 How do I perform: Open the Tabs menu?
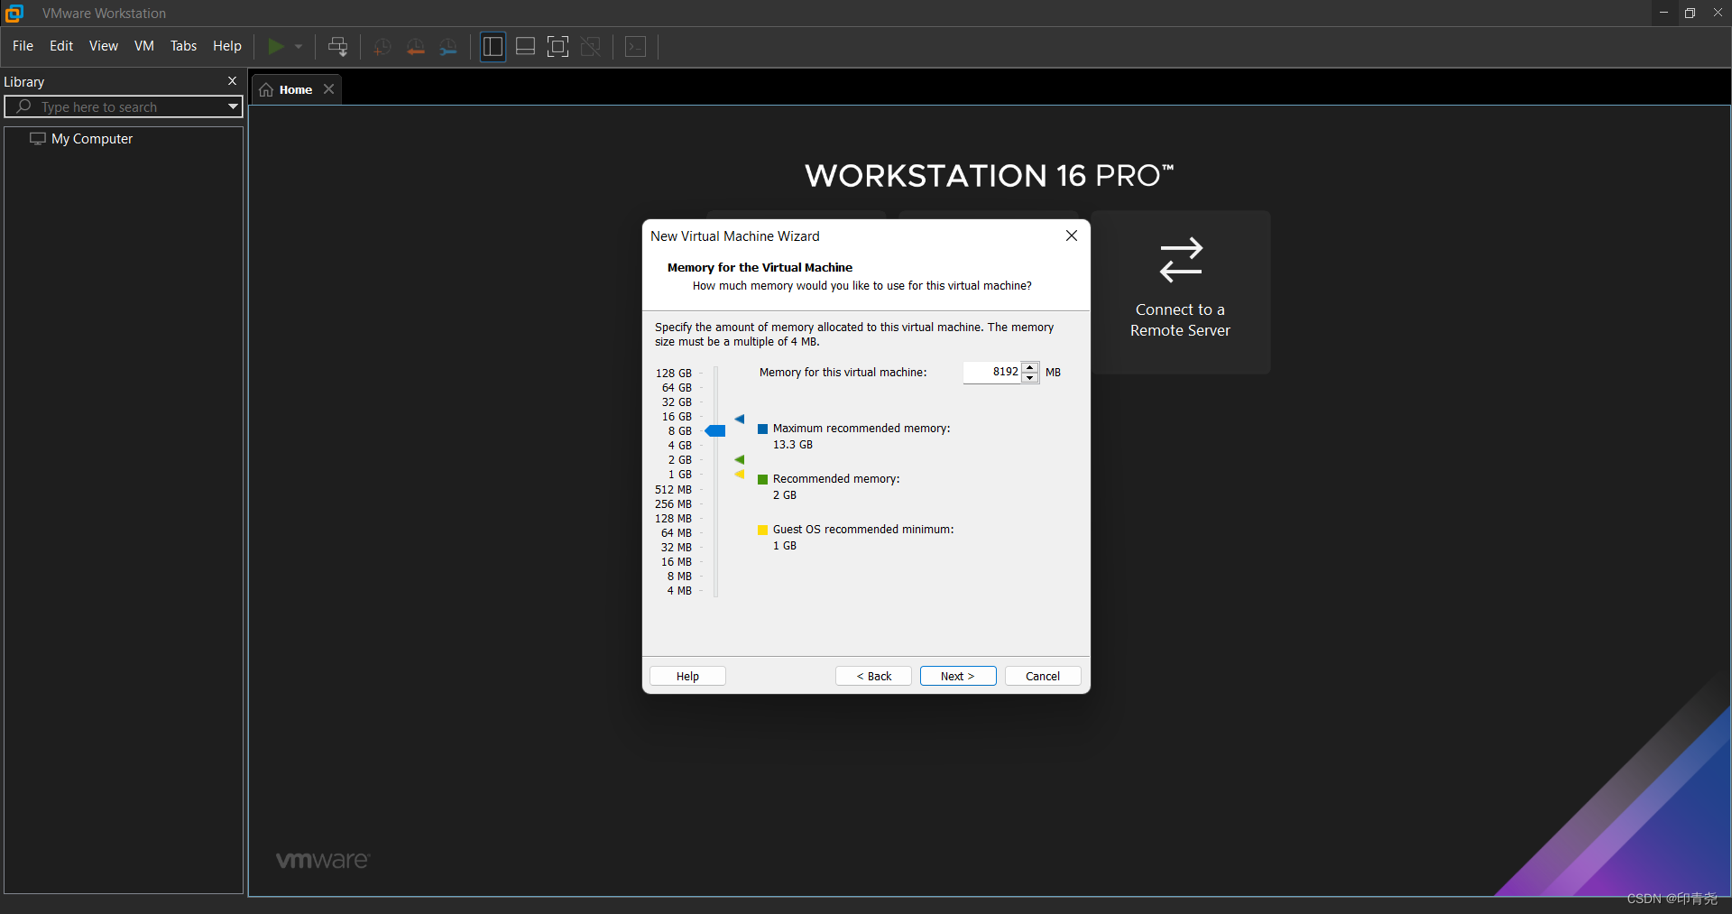tap(183, 46)
